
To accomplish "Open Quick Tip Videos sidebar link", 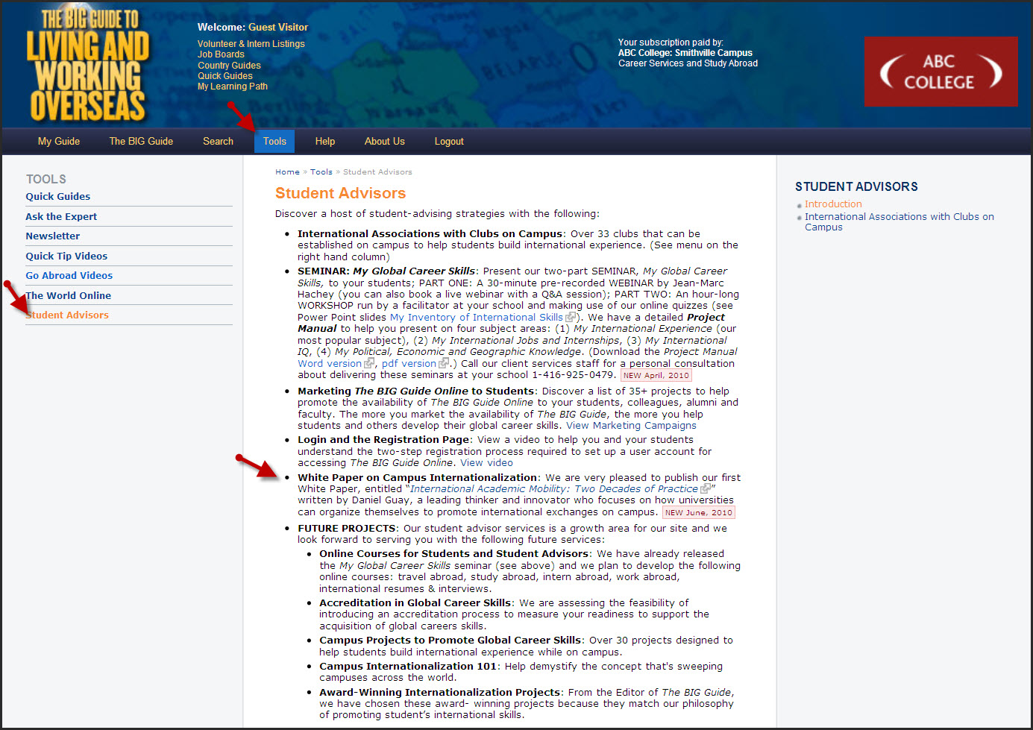I will pos(66,257).
